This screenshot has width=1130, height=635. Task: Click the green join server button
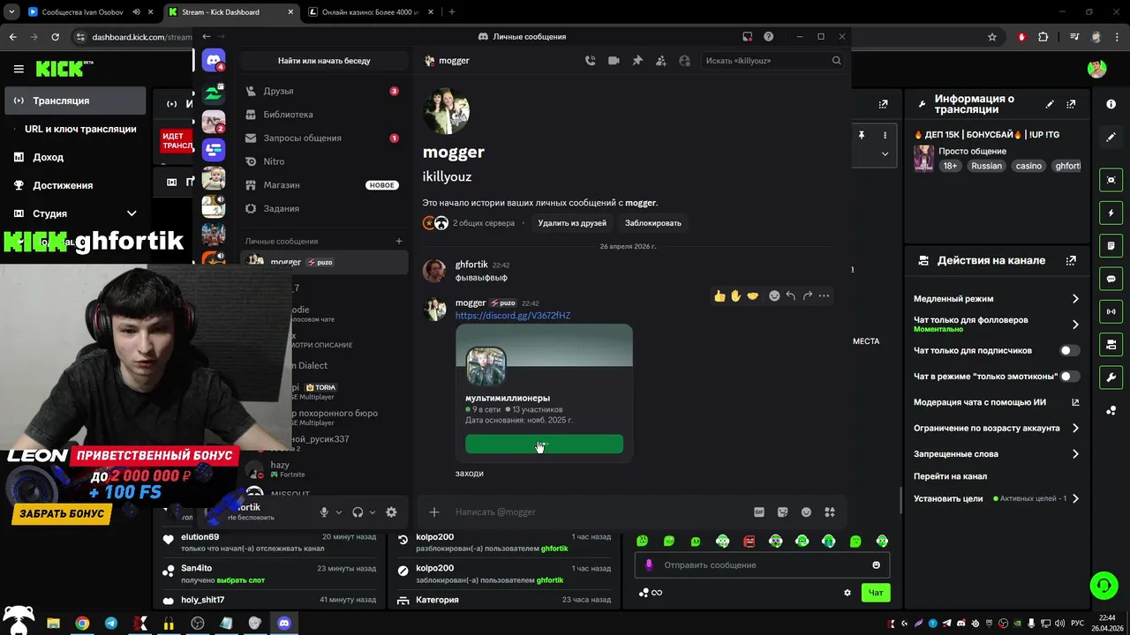(544, 444)
